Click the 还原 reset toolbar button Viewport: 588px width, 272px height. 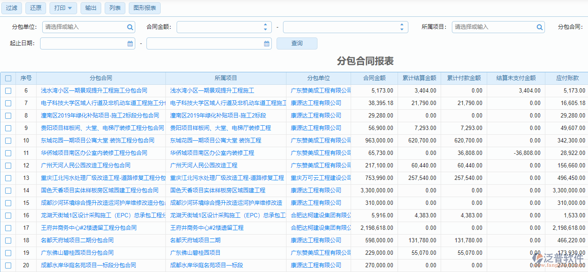pyautogui.click(x=35, y=8)
